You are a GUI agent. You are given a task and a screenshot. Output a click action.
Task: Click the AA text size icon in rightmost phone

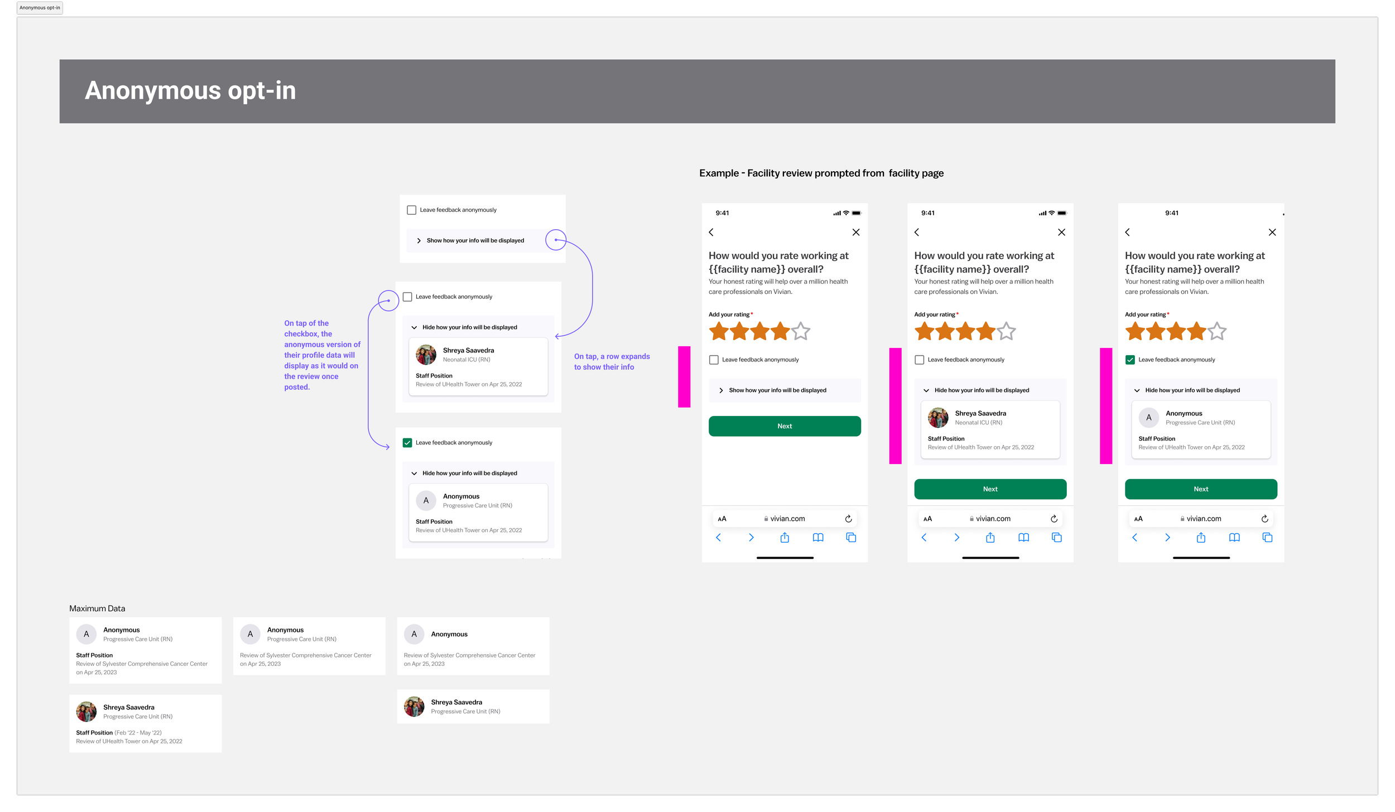(x=1138, y=519)
